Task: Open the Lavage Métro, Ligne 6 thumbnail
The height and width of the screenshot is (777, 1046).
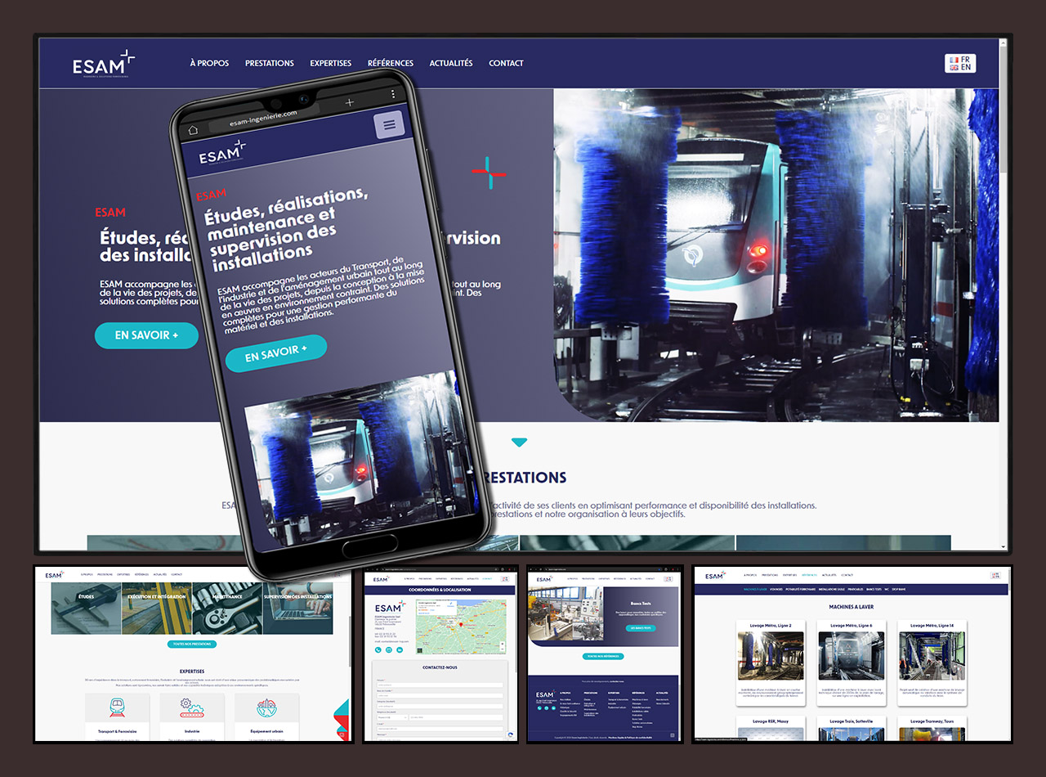Action: click(x=851, y=655)
